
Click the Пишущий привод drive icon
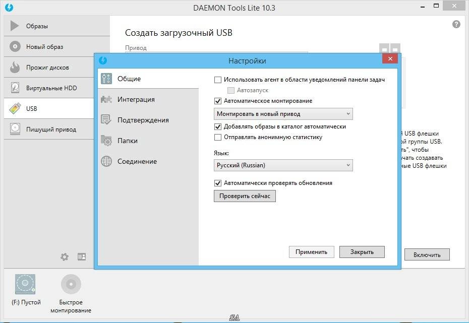pyautogui.click(x=15, y=129)
